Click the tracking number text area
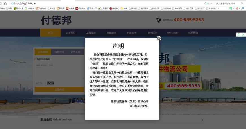246x129 pixels. pyautogui.click(x=59, y=71)
